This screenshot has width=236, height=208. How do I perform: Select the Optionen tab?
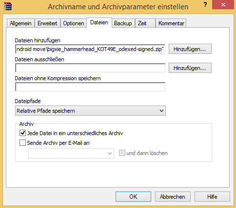(74, 23)
